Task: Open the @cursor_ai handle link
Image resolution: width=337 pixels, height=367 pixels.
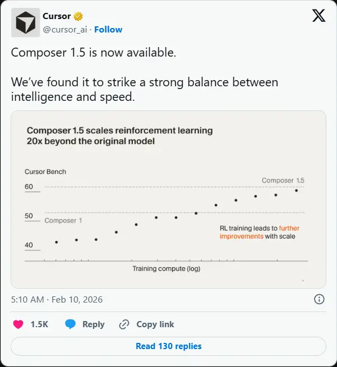Action: pos(66,29)
